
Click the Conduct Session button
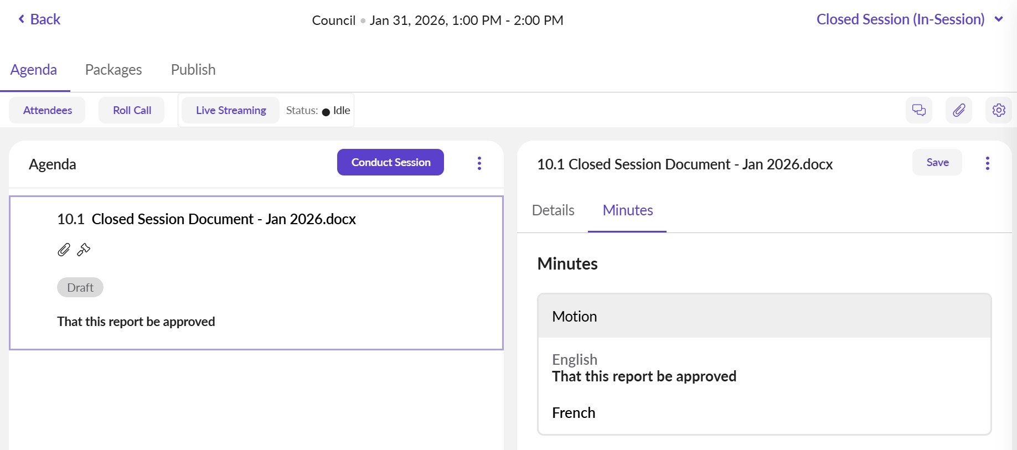coord(390,162)
